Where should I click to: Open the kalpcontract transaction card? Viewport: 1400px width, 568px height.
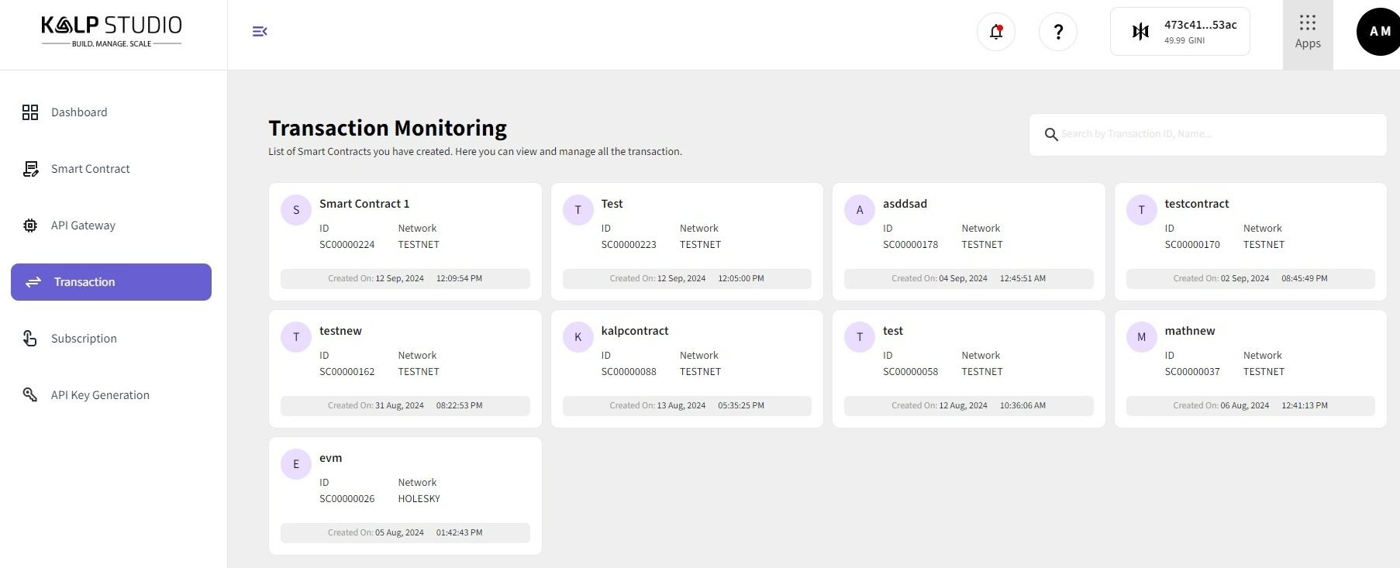click(x=687, y=369)
